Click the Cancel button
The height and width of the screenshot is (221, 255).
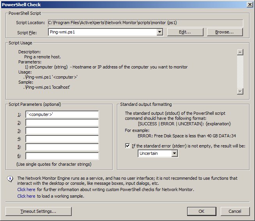pyautogui.click(x=235, y=211)
